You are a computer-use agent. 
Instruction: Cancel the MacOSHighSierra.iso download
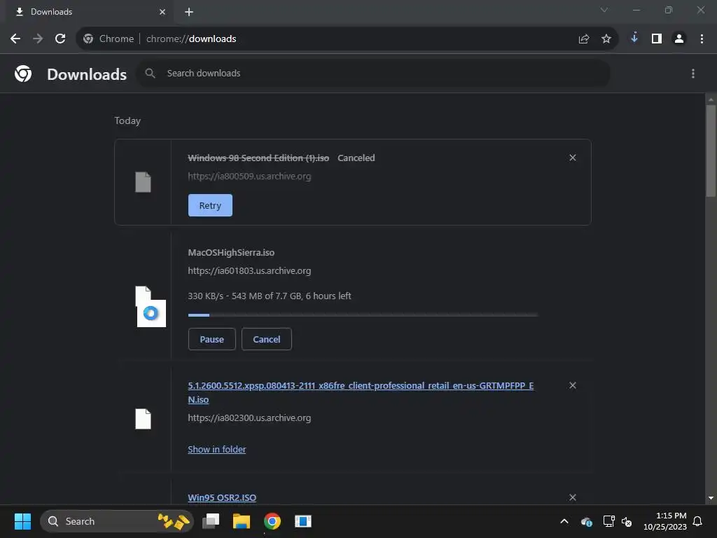(x=267, y=339)
